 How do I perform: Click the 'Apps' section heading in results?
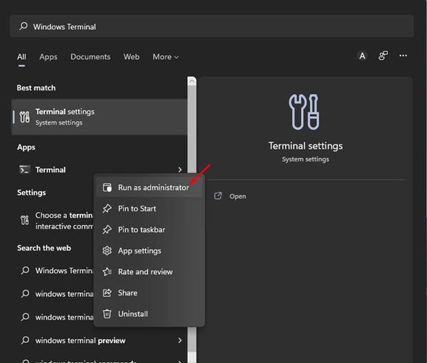click(26, 147)
